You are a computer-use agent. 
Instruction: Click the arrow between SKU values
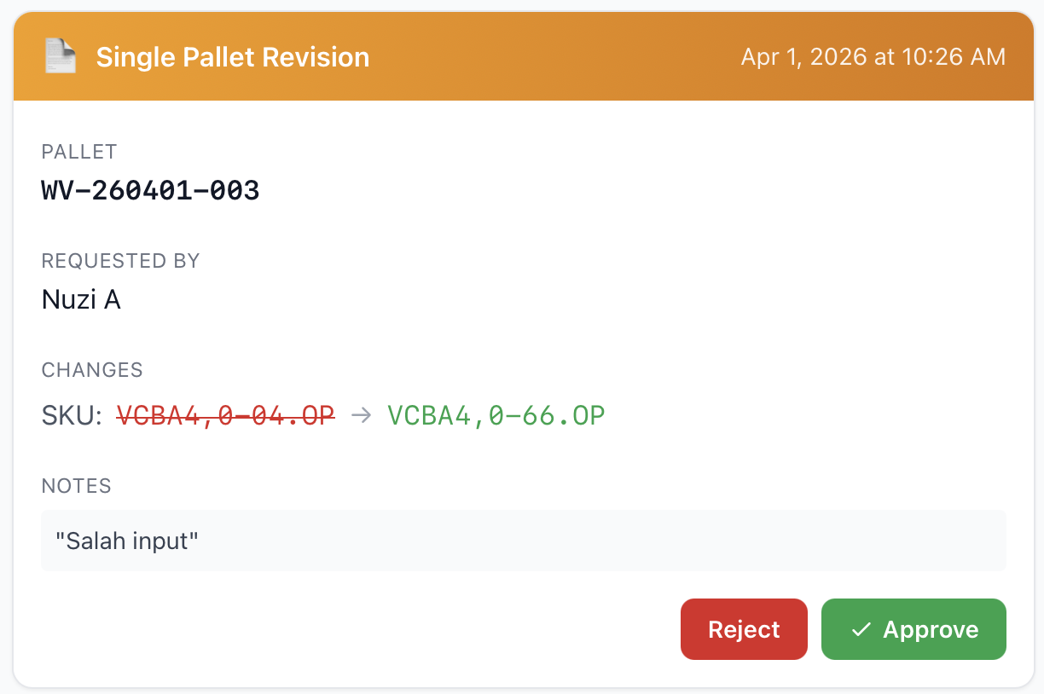click(361, 416)
